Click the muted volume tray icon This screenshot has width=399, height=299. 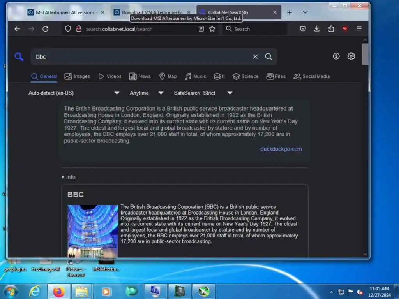click(x=360, y=292)
